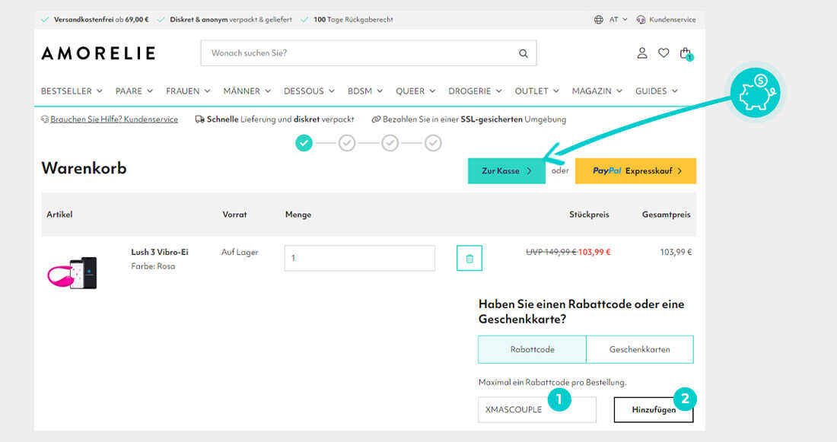Expand the FRAUEN menu
The image size is (837, 442).
(188, 91)
